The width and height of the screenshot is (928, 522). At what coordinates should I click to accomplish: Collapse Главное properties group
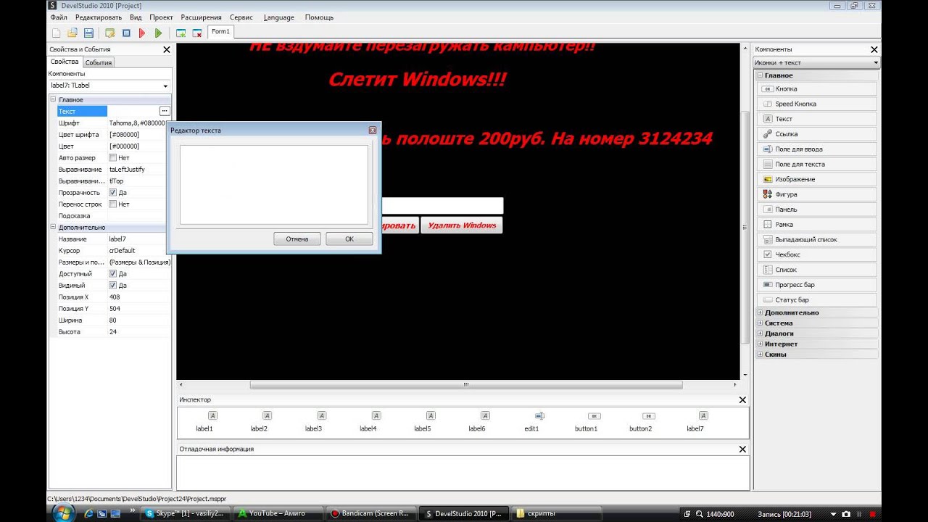(53, 99)
